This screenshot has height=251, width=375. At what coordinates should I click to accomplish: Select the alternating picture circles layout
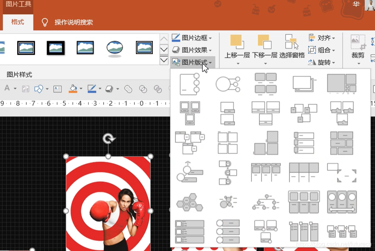click(x=228, y=173)
